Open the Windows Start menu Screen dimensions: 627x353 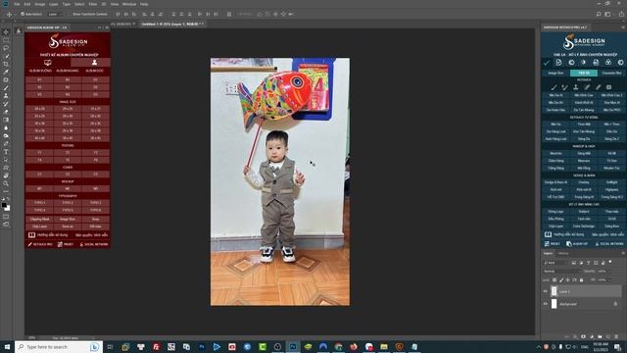point(7,346)
